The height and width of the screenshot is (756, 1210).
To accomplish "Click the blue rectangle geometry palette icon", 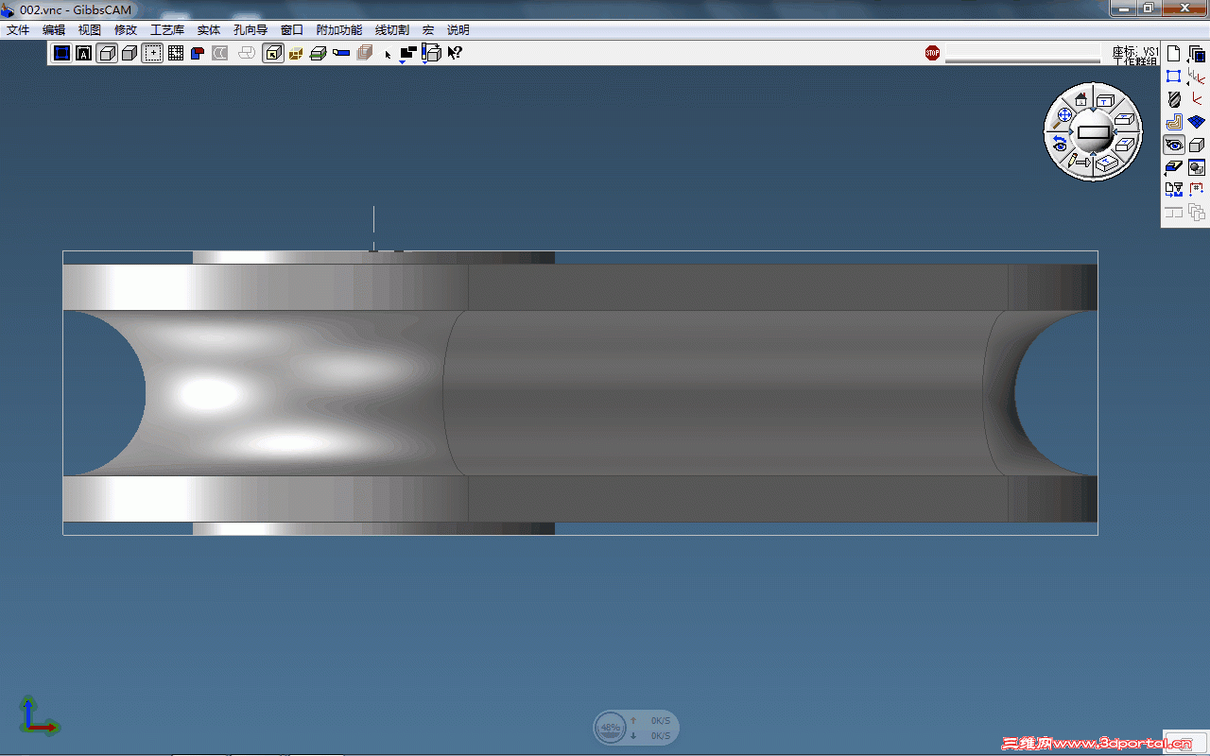I will point(1174,77).
